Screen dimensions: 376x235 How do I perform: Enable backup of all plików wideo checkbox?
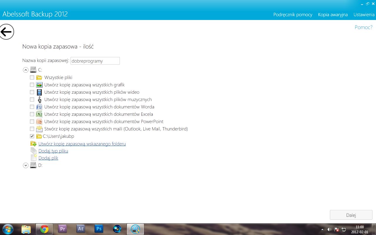click(x=32, y=92)
